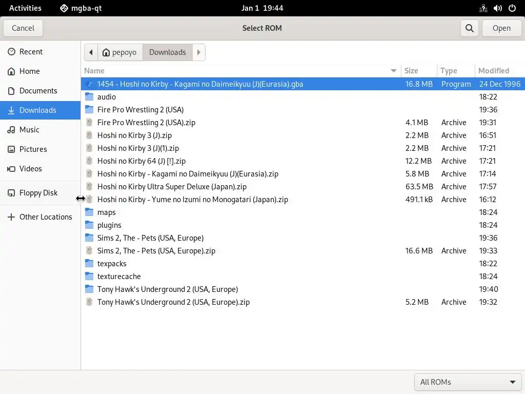Image resolution: width=525 pixels, height=394 pixels.
Task: Click the maps folder icon
Action: (89, 212)
